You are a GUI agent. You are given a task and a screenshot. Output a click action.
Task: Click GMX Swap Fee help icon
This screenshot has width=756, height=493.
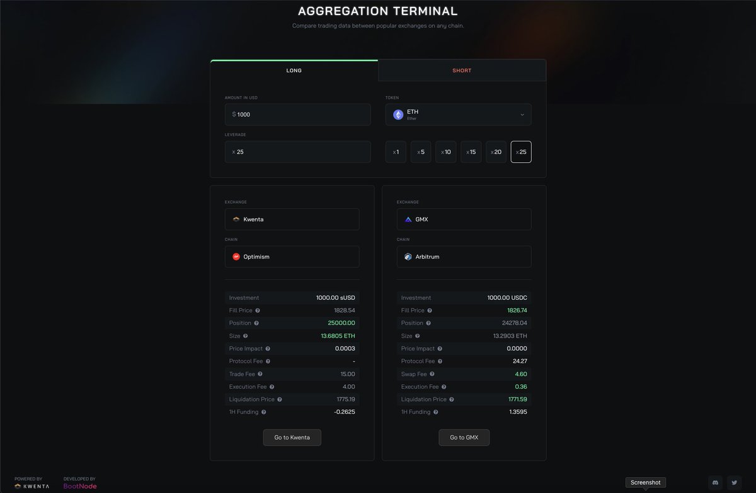pyautogui.click(x=432, y=374)
